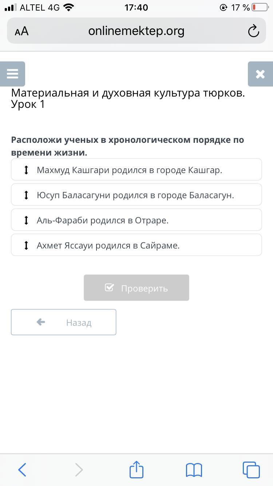Image resolution: width=273 pixels, height=486 pixels.
Task: Select the Махмуд Кашгари answer row
Action: coord(146,170)
